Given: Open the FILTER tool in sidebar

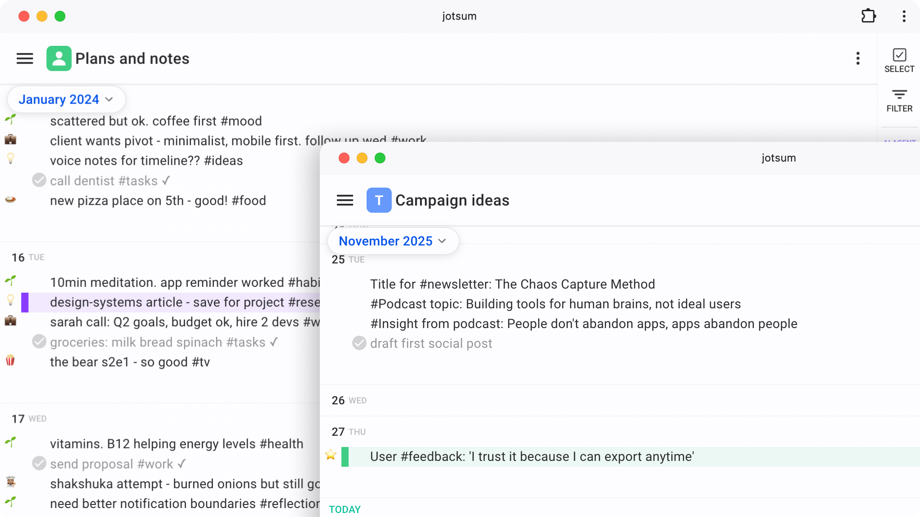Looking at the screenshot, I should [899, 101].
